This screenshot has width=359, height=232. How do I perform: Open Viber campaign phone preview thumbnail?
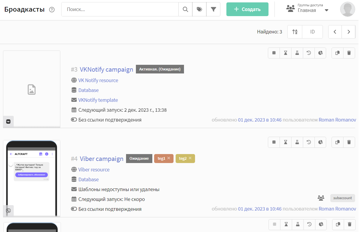coord(32,179)
